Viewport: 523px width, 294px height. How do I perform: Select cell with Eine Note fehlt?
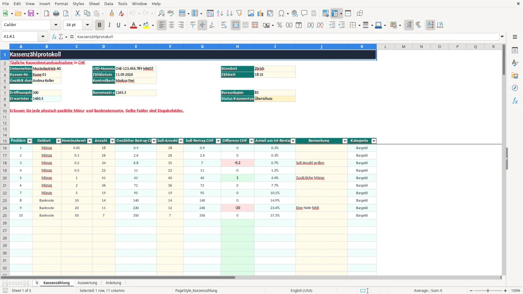pos(321,208)
